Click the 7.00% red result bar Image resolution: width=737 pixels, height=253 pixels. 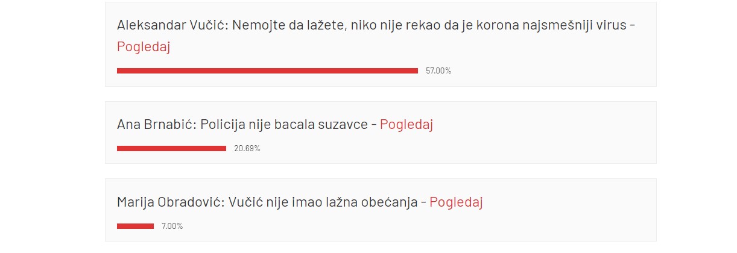pyautogui.click(x=135, y=226)
